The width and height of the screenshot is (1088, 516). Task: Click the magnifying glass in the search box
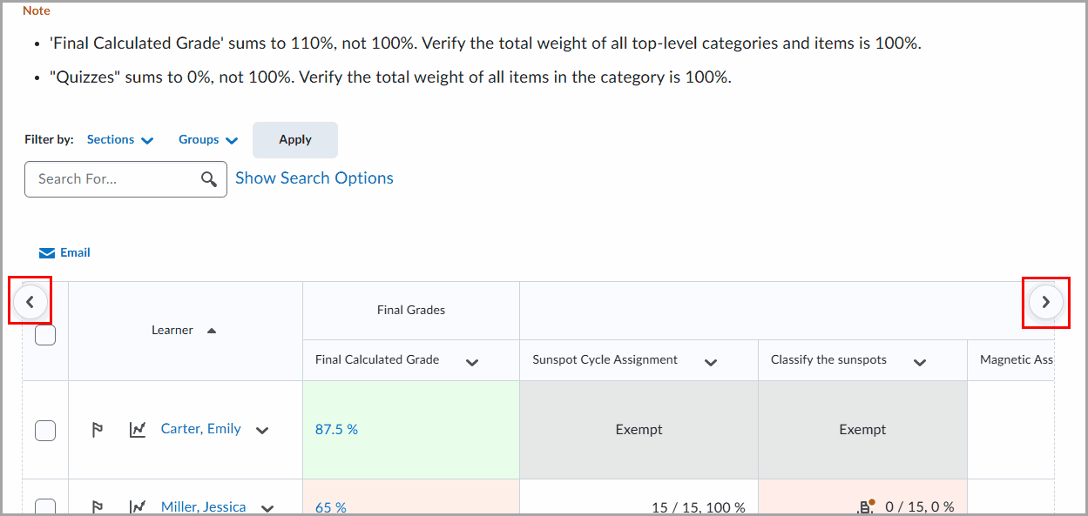click(209, 178)
